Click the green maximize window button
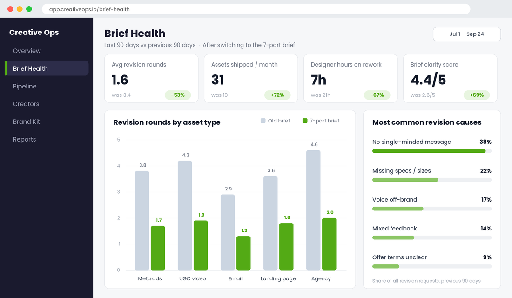The height and width of the screenshot is (298, 512). [x=29, y=9]
